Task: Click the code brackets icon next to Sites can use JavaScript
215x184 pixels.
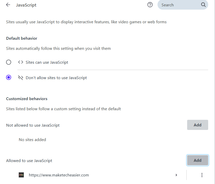Action: tap(20, 62)
